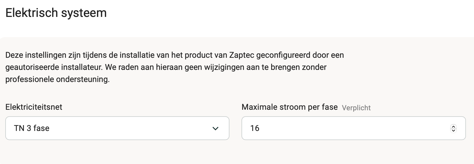Click "Deze instellingen" at the description start

click(36, 55)
